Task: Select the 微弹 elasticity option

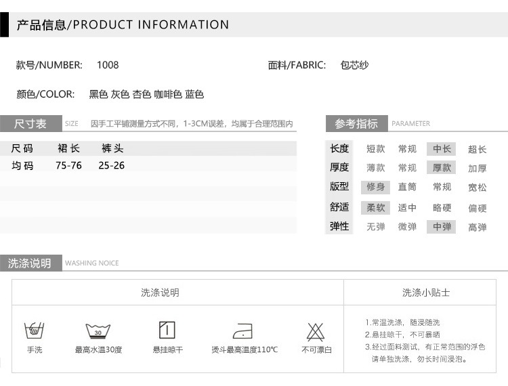Action: [407, 227]
